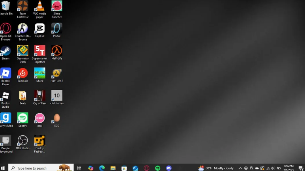Launch Microsoft Edge from the taskbar
Screen dimensions: 305x171
(x=102, y=168)
